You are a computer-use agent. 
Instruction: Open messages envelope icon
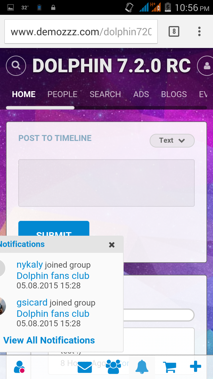click(x=85, y=367)
